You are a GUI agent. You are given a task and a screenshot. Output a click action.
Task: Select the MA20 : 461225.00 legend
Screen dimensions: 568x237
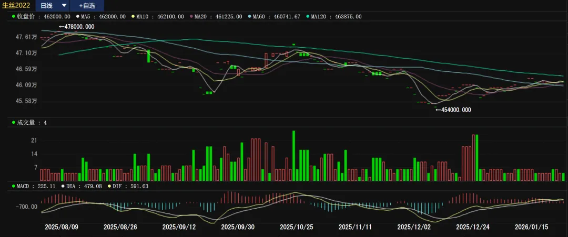pyautogui.click(x=216, y=17)
